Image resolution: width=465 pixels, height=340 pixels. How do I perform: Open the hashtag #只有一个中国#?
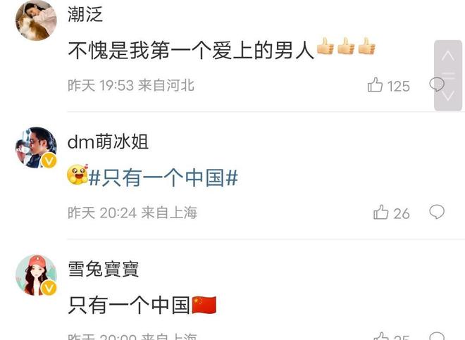click(163, 178)
